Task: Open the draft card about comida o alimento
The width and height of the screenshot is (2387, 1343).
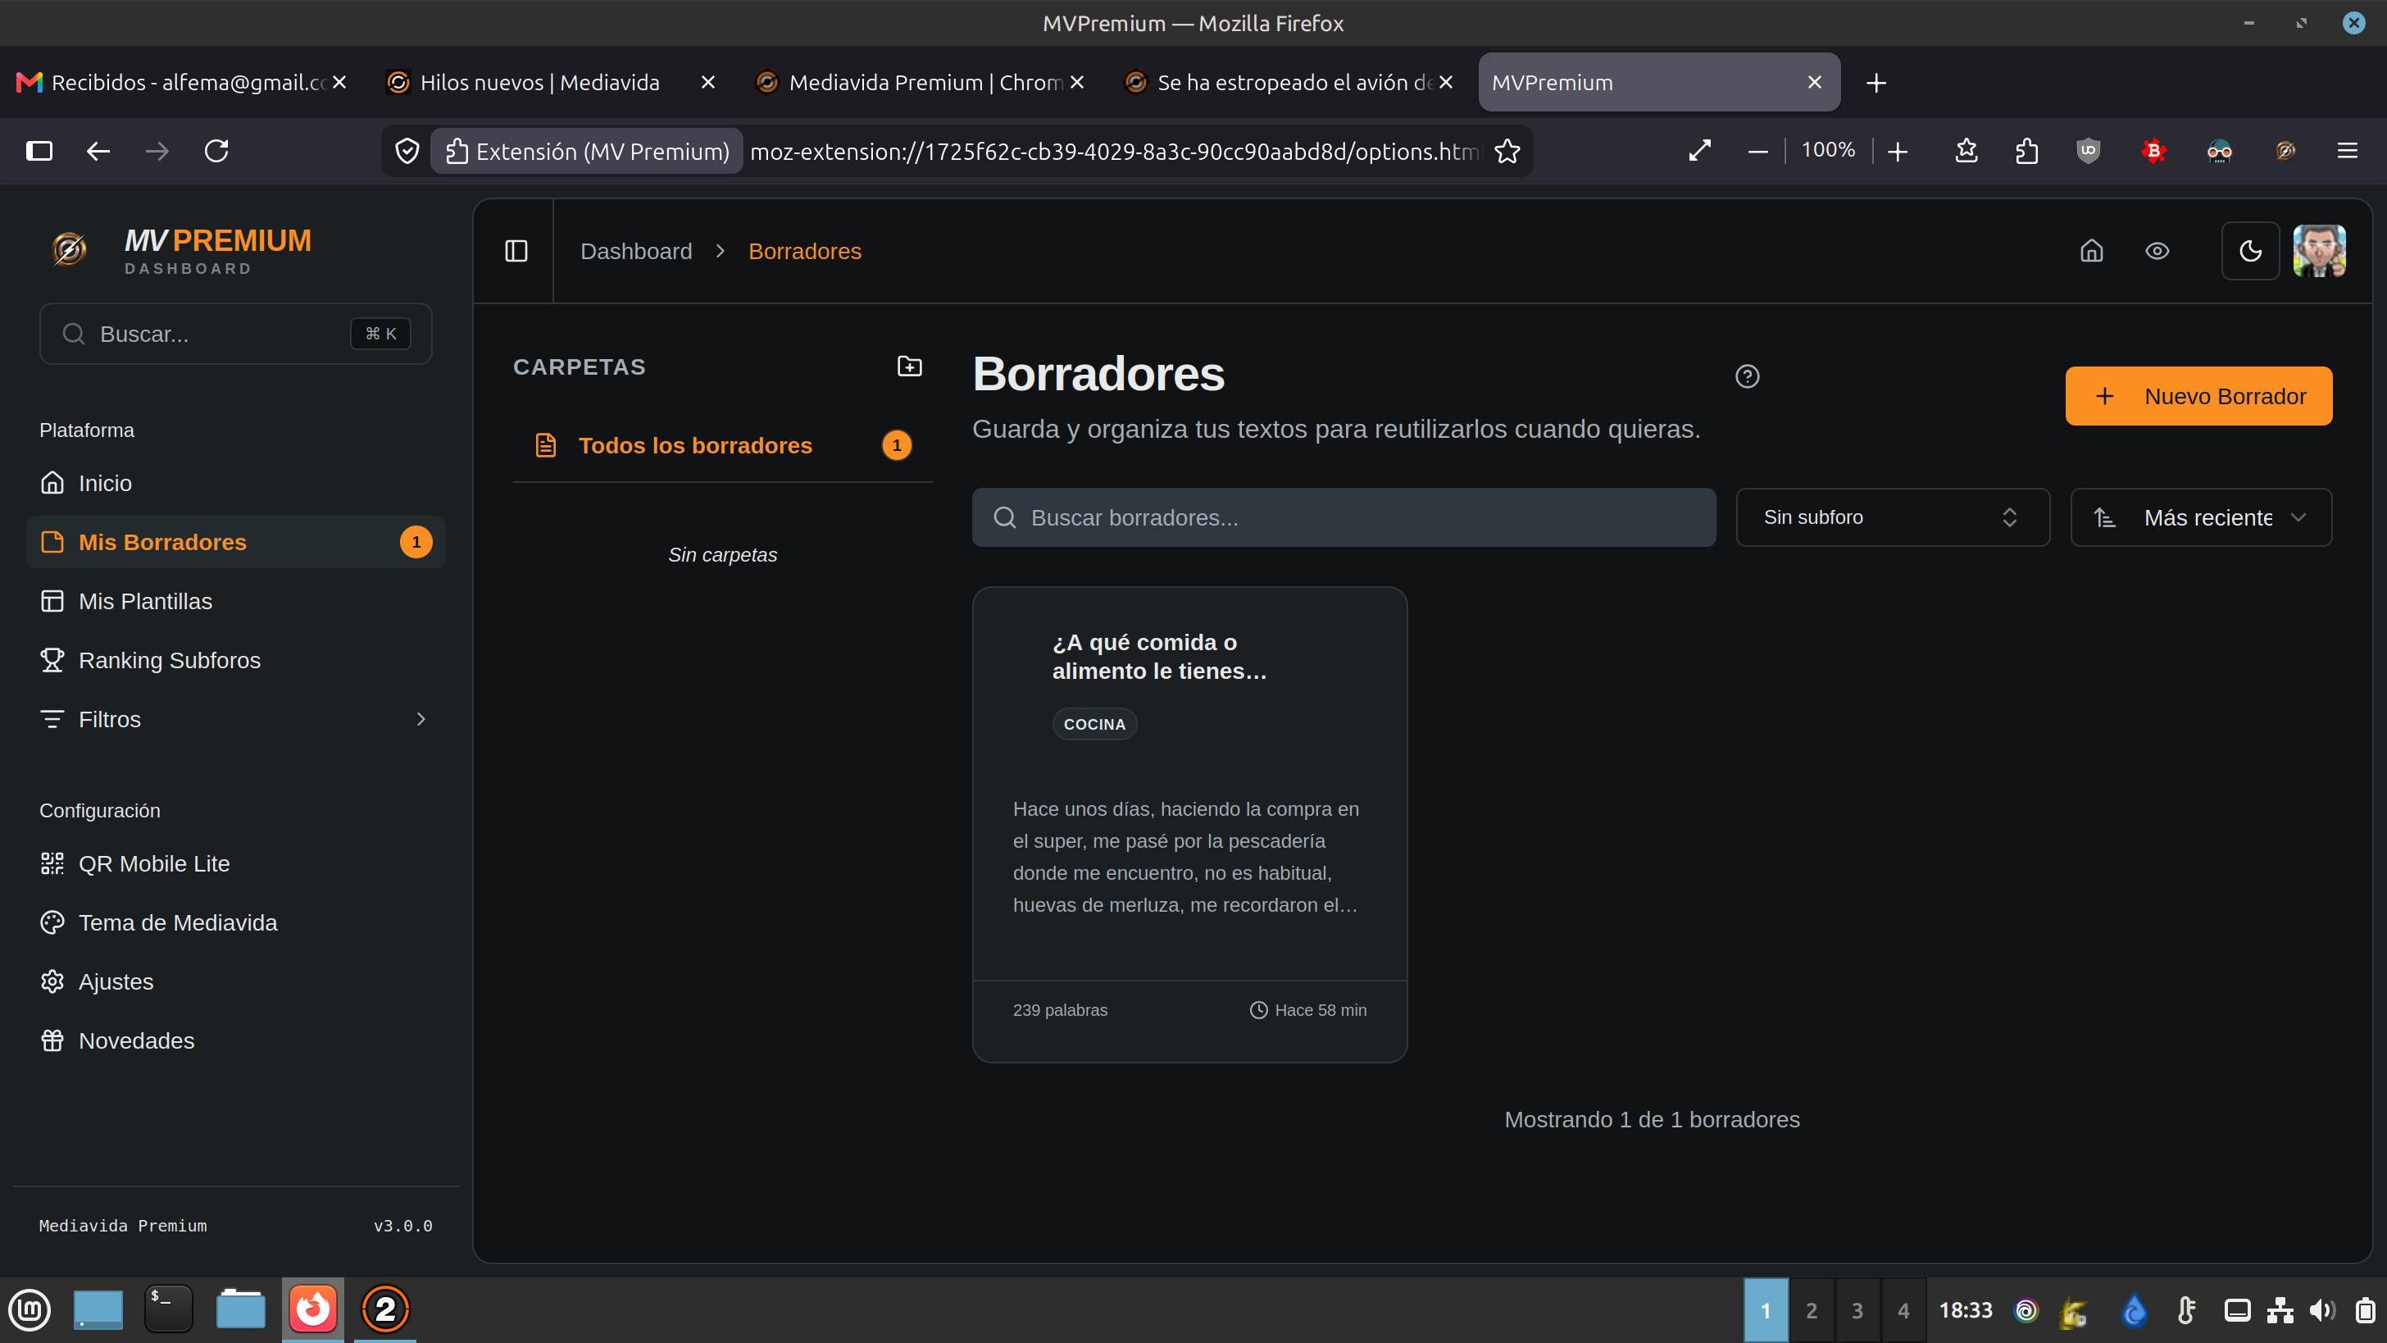Action: coord(1189,825)
